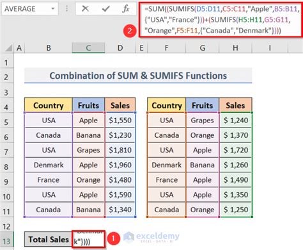Select cell with $1,550
This screenshot has height=250, width=303.
[x=120, y=121]
